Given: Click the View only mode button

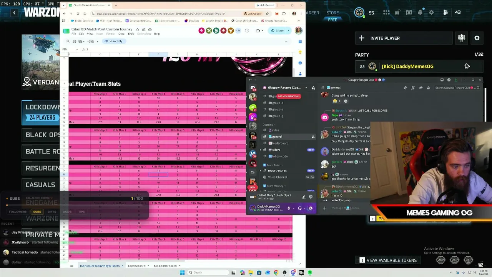Looking at the screenshot, I should pyautogui.click(x=114, y=42).
